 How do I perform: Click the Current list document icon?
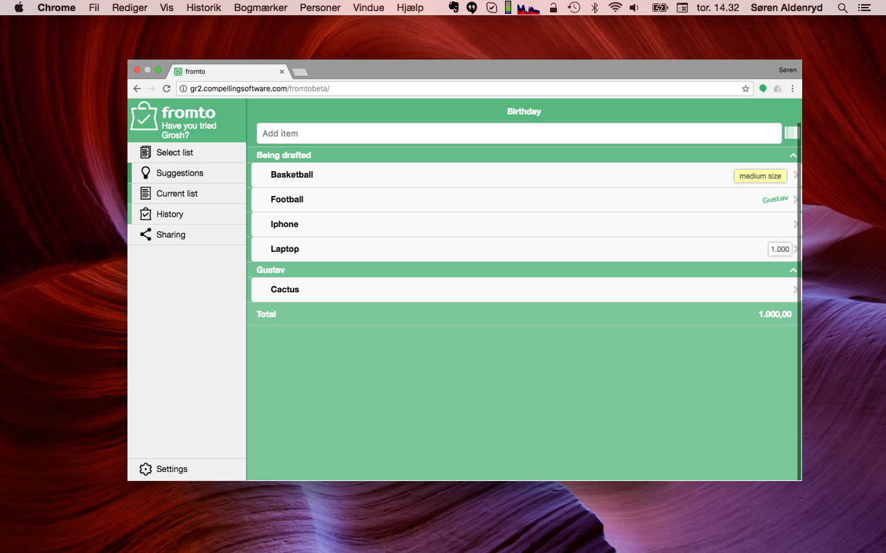tap(145, 194)
